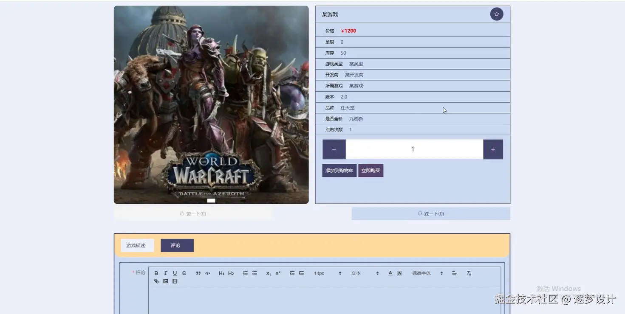Click inside the comment text area

[x=325, y=301]
